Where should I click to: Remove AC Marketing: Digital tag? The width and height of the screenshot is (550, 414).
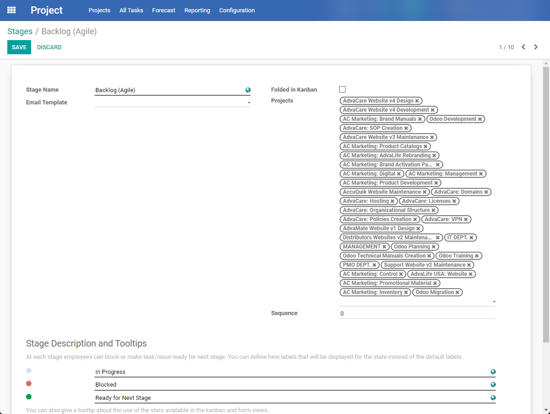399,174
